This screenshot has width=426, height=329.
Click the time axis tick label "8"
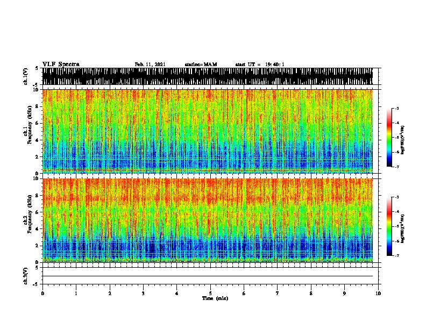coord(311,294)
